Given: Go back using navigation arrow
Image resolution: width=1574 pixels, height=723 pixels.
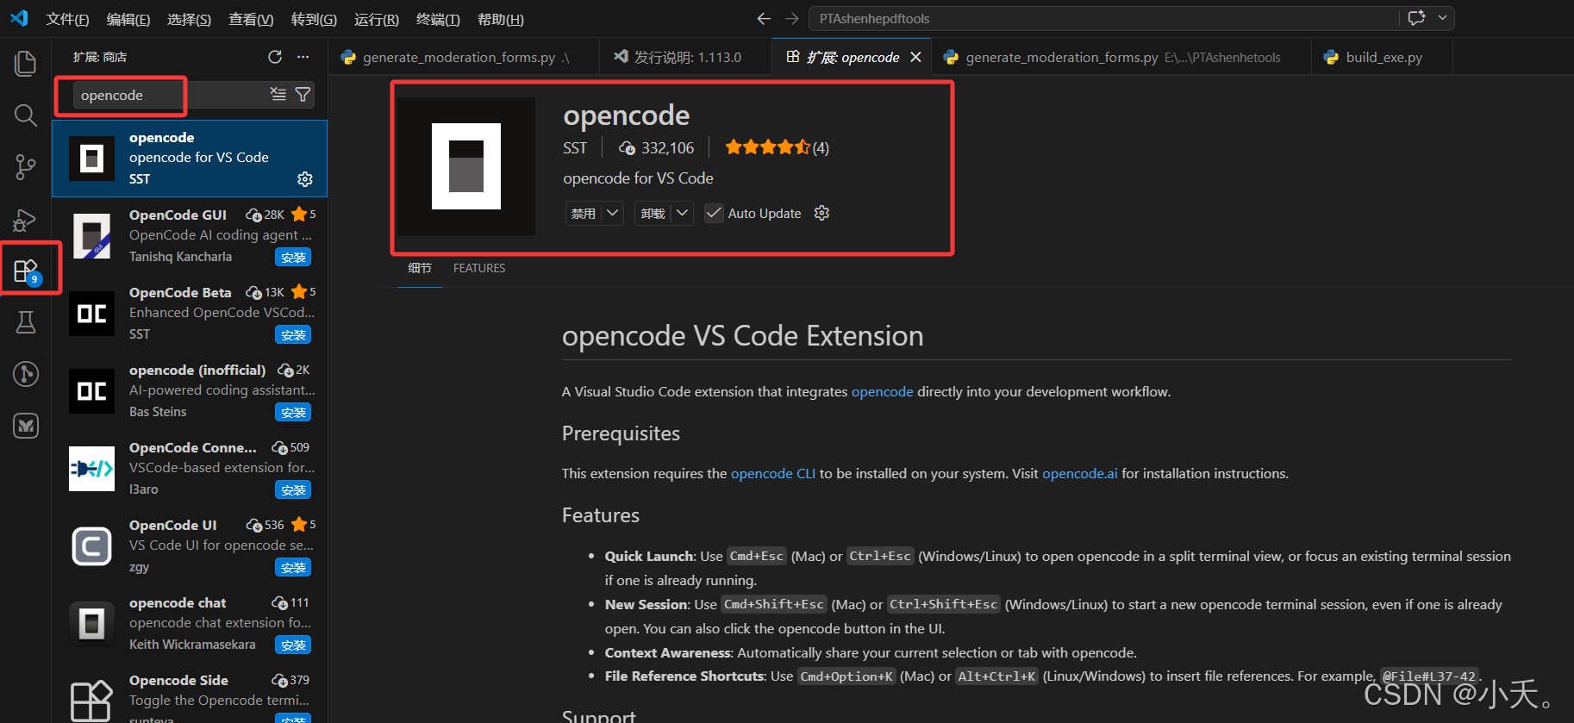Looking at the screenshot, I should click(764, 18).
